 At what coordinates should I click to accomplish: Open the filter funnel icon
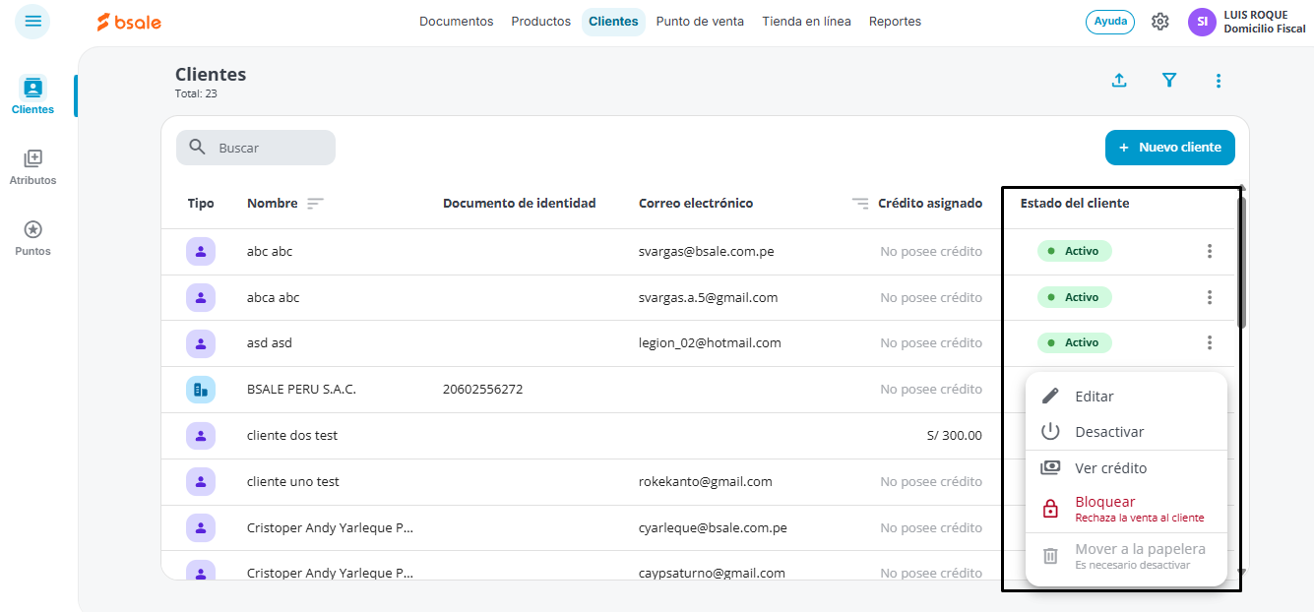click(x=1169, y=81)
